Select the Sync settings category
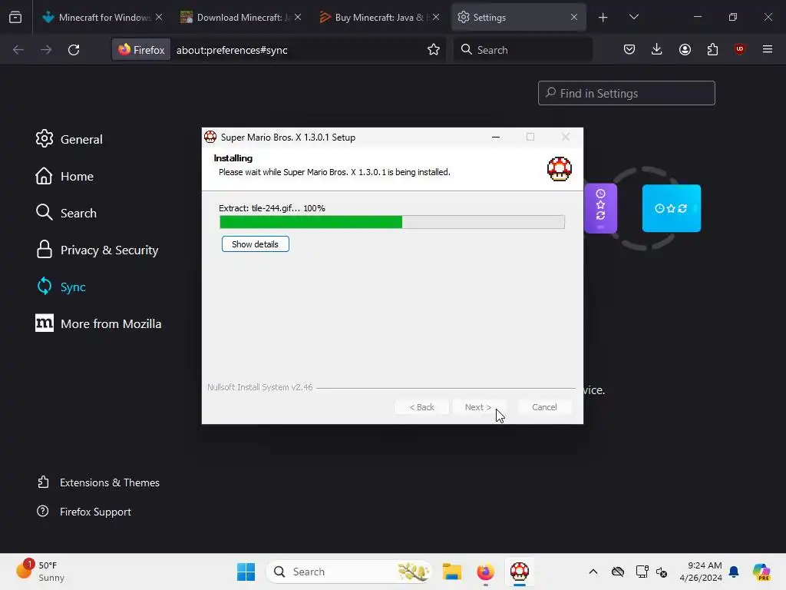 [61, 287]
